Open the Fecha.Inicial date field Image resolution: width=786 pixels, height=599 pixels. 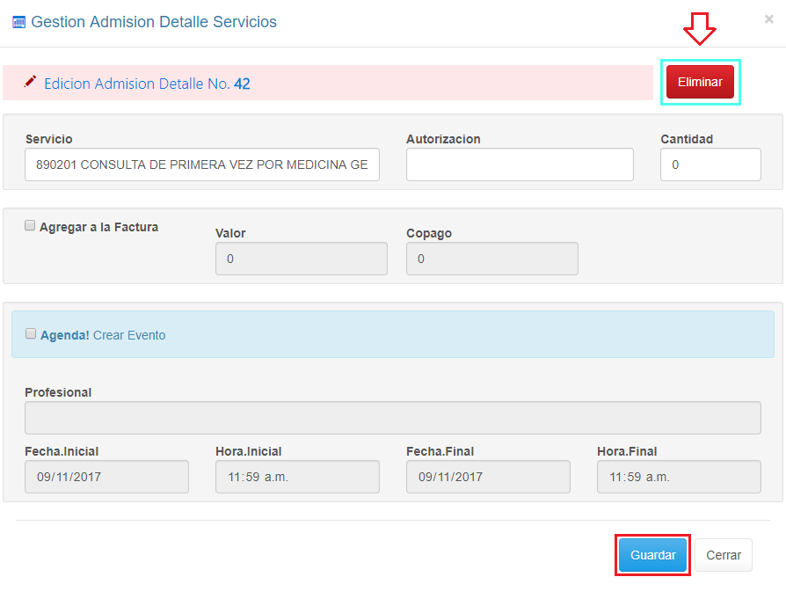coord(106,477)
